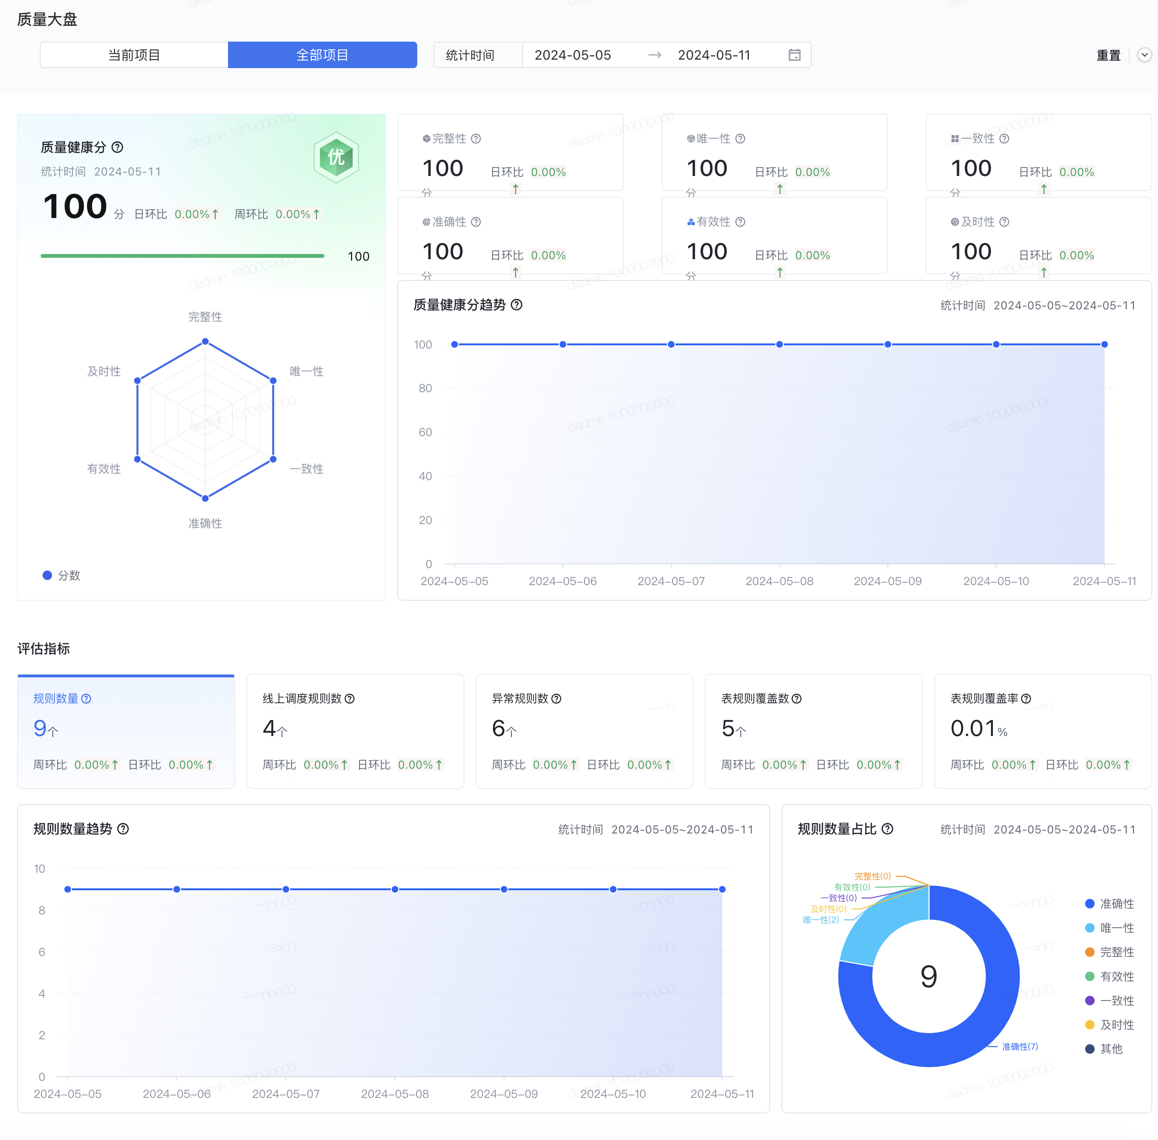The image size is (1158, 1140).
Task: Select the 线上调度规则数 metric card
Action: (x=355, y=730)
